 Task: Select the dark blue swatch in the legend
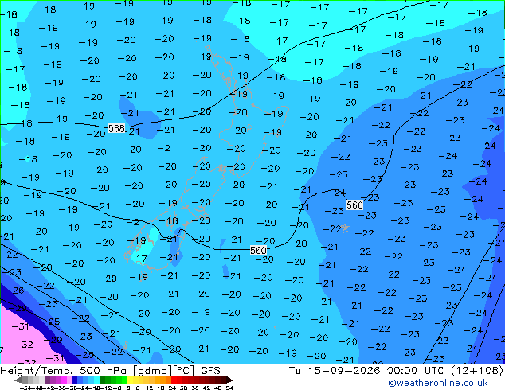(x=75, y=380)
